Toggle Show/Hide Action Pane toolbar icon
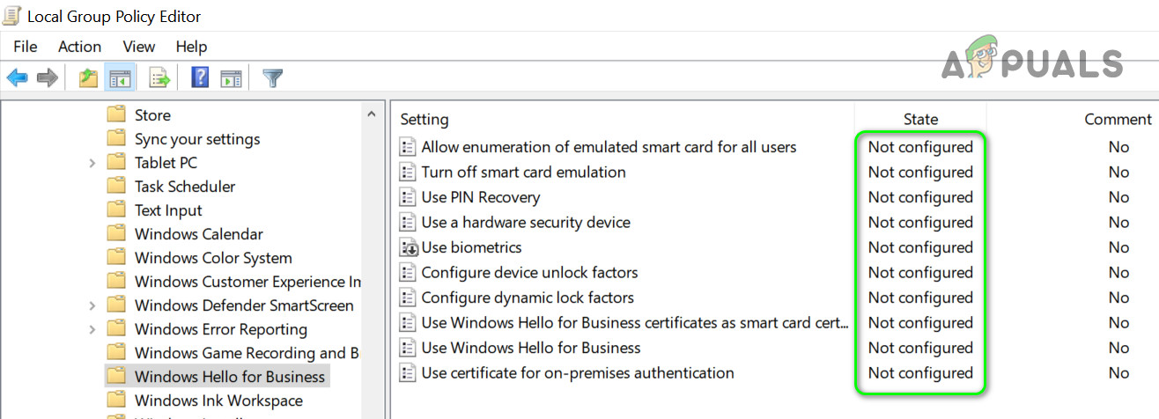 point(231,78)
